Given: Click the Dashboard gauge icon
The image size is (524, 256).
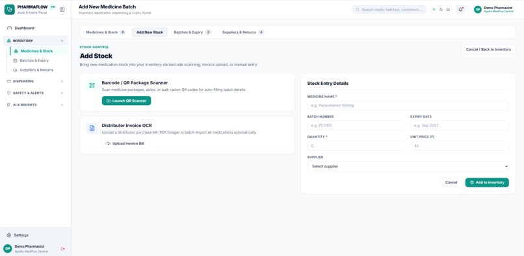Looking at the screenshot, I should [9, 28].
